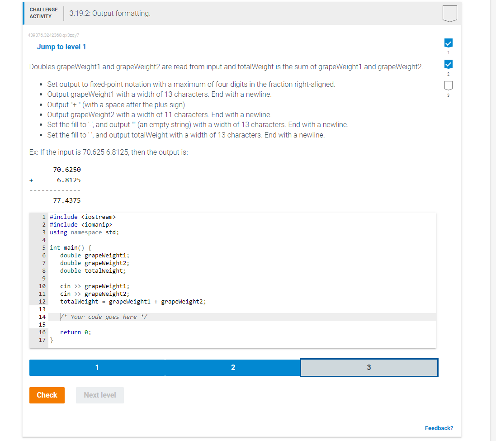The height and width of the screenshot is (441, 496).
Task: Click the 'return 0;' code line
Action: pyautogui.click(x=76, y=332)
